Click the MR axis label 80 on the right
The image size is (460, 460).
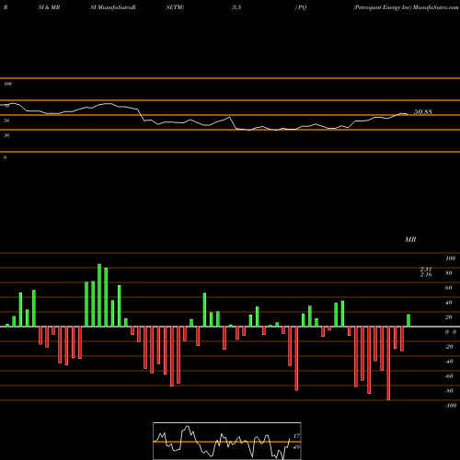coord(449,273)
